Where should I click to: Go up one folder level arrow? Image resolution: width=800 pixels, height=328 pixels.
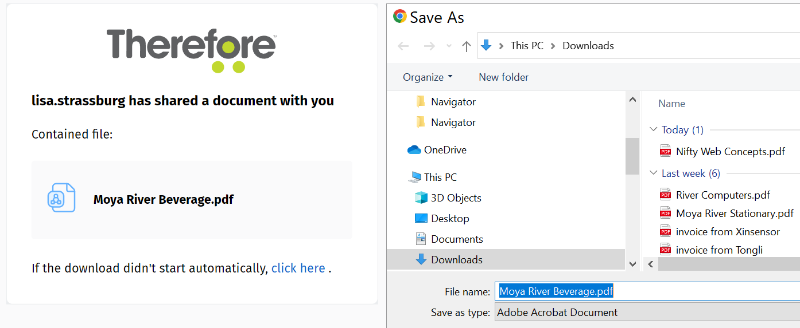[x=466, y=46]
